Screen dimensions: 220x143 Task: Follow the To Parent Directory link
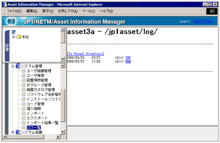[x=85, y=54]
